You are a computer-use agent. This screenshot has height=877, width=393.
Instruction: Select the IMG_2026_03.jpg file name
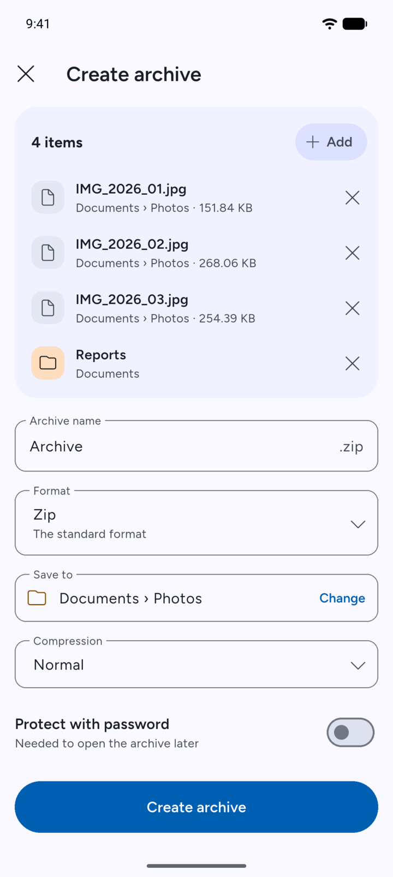(132, 300)
